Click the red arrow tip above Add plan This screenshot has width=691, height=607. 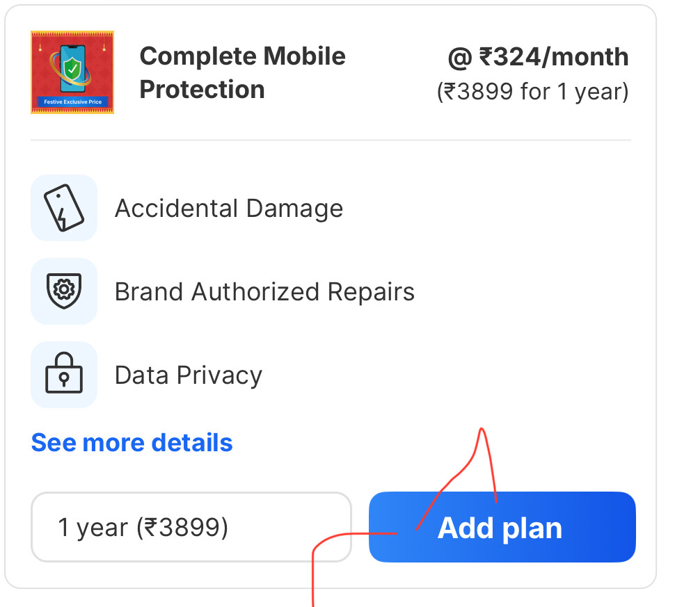point(482,430)
